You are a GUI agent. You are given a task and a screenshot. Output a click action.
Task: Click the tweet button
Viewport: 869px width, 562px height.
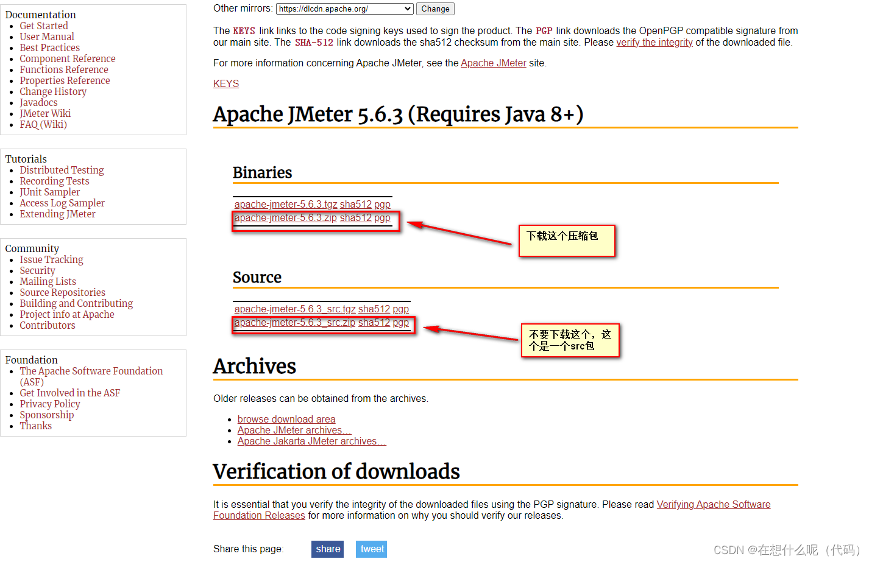372,549
